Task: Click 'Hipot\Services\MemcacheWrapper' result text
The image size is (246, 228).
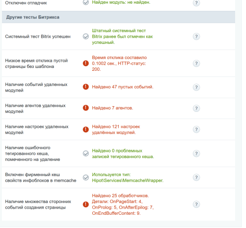Action: pos(128,180)
